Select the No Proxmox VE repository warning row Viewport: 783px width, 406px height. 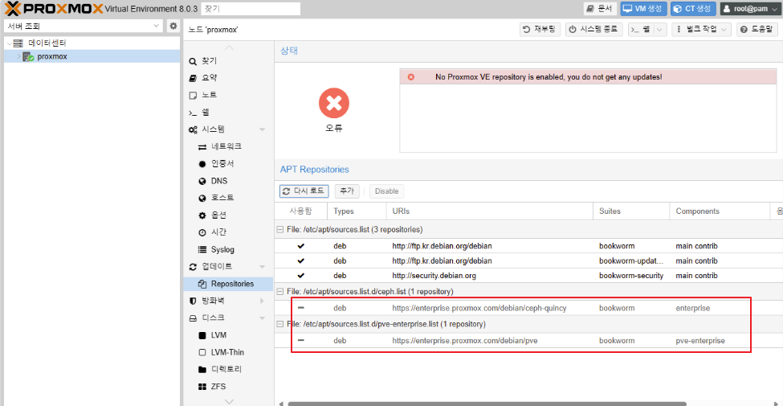588,77
